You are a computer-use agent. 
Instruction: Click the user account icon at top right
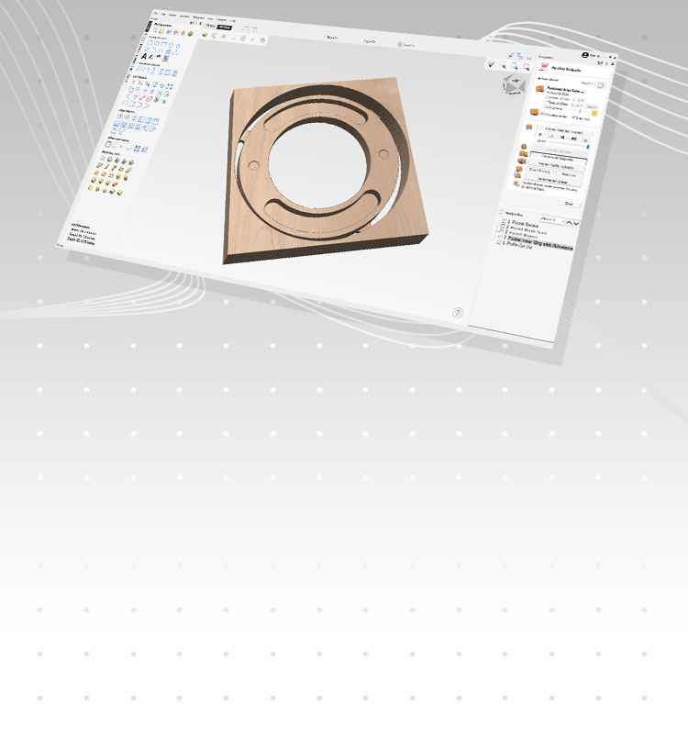pos(585,55)
